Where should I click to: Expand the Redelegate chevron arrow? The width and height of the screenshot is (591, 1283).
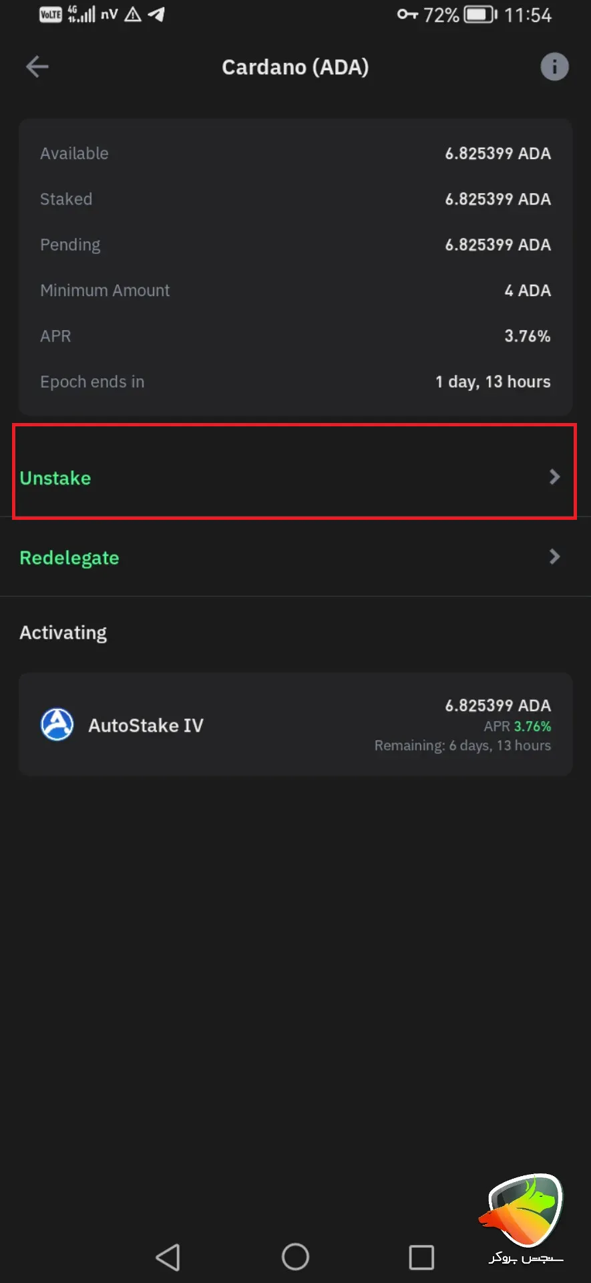554,557
